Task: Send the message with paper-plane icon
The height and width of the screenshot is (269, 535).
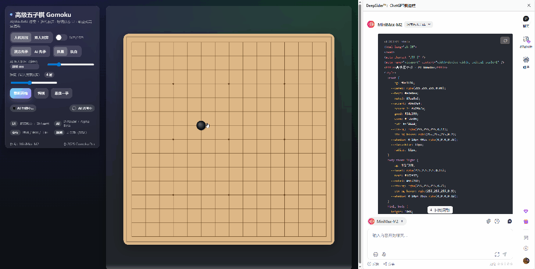Action: (x=505, y=254)
